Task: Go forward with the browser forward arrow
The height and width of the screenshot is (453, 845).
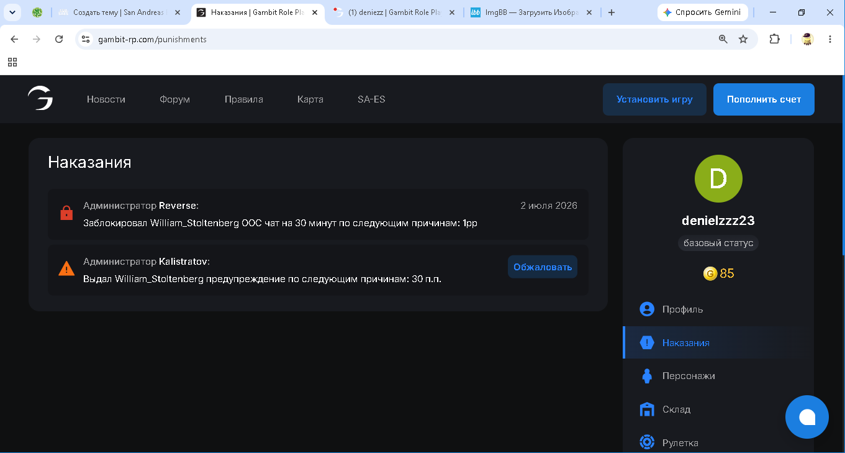Action: click(37, 39)
